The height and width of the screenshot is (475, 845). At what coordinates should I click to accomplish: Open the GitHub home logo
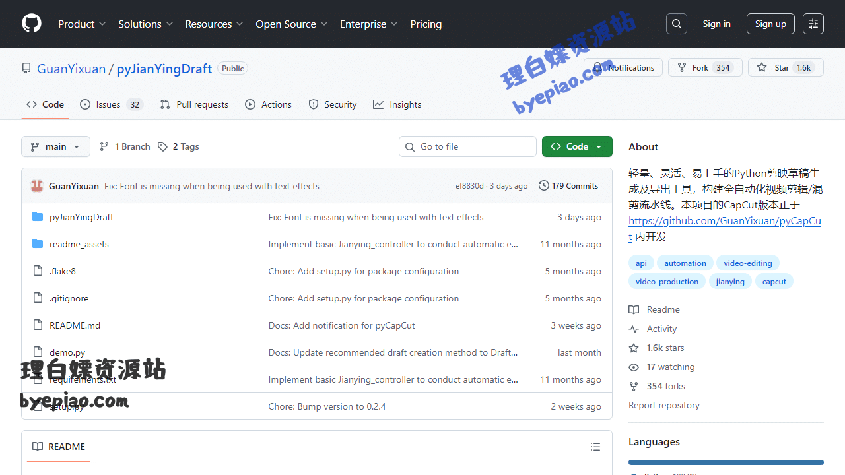pyautogui.click(x=32, y=24)
